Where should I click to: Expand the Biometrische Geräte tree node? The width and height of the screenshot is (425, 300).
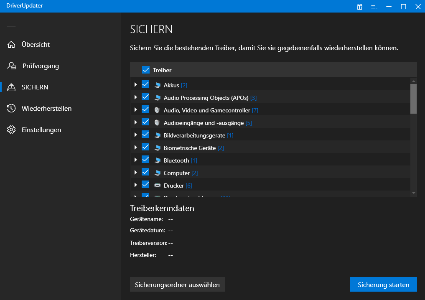tap(135, 147)
